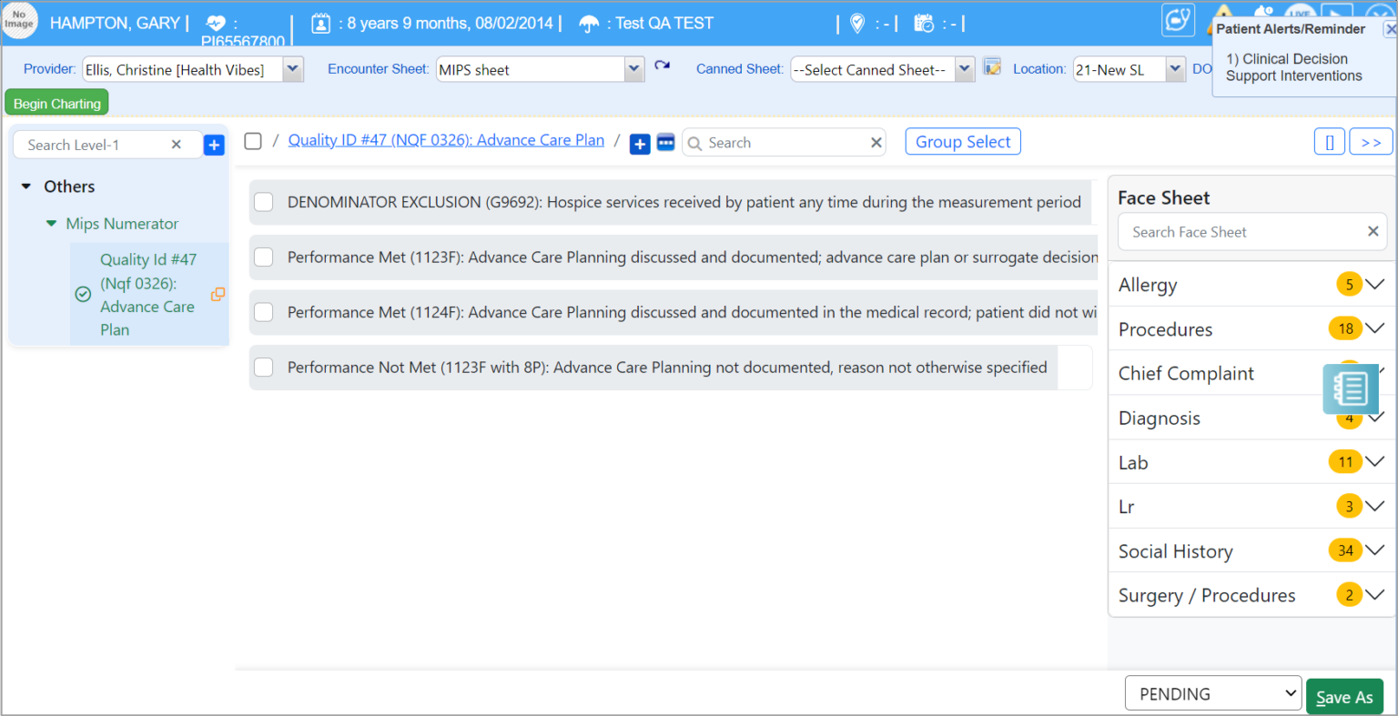Toggle the select-all checkbox beside breadcrumb
The image size is (1398, 716).
click(253, 141)
